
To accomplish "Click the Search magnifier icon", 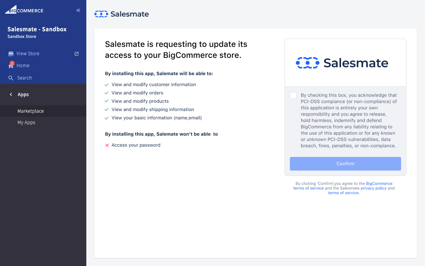I will coord(11,78).
